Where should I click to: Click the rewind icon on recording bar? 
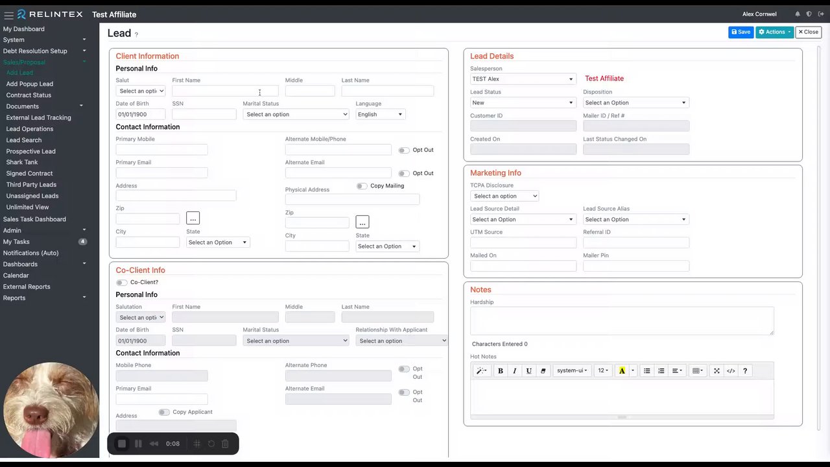coord(154,444)
